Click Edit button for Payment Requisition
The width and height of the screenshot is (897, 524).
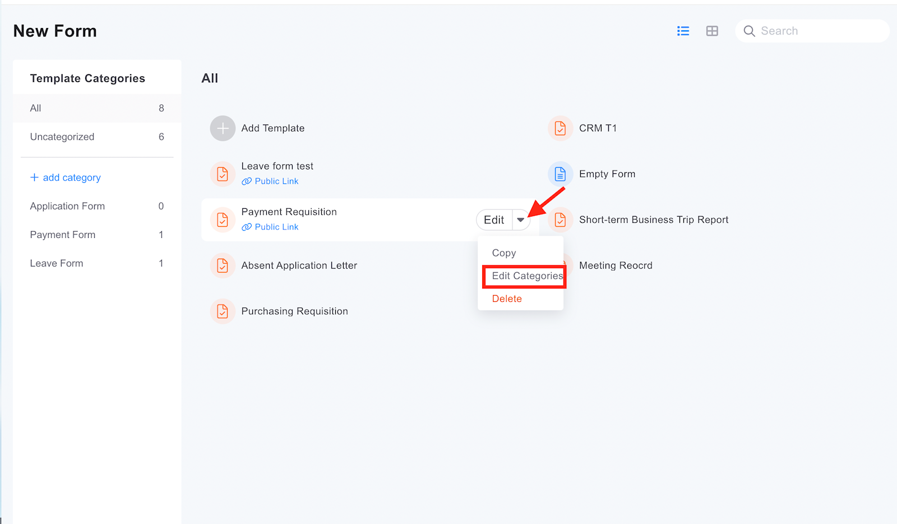point(494,220)
